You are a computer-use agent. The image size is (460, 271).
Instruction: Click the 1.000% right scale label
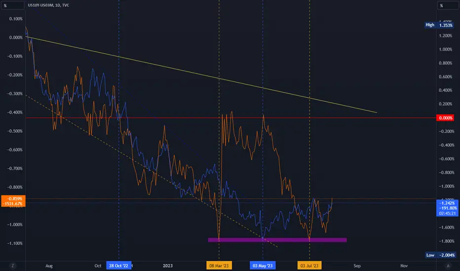click(x=445, y=49)
